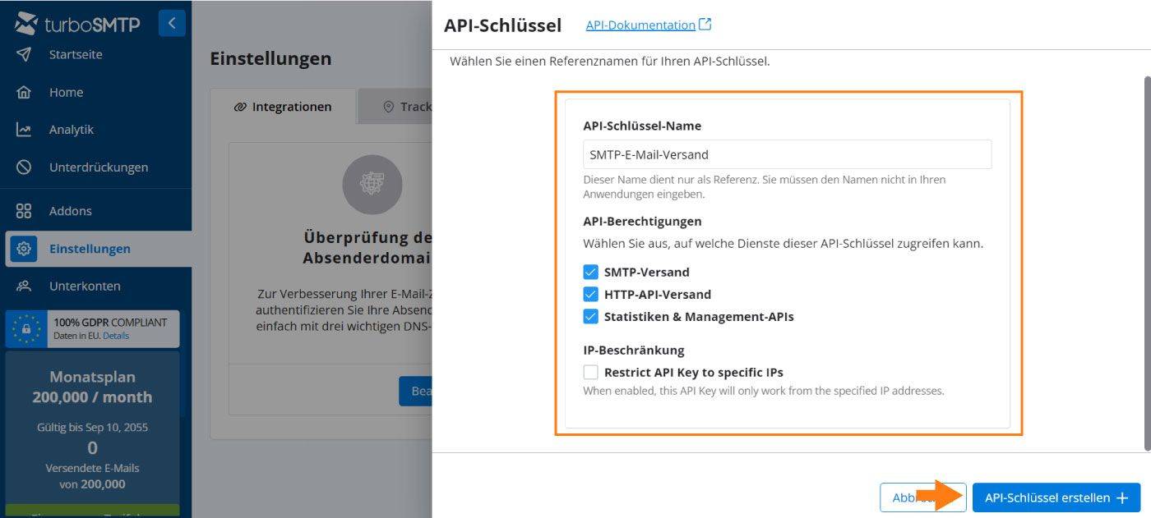
Task: Click the dialog's vertical scrollbar
Action: click(x=1147, y=263)
